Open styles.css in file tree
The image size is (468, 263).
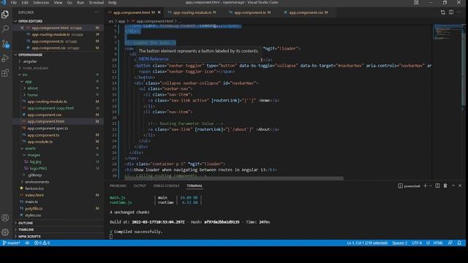pyautogui.click(x=33, y=215)
